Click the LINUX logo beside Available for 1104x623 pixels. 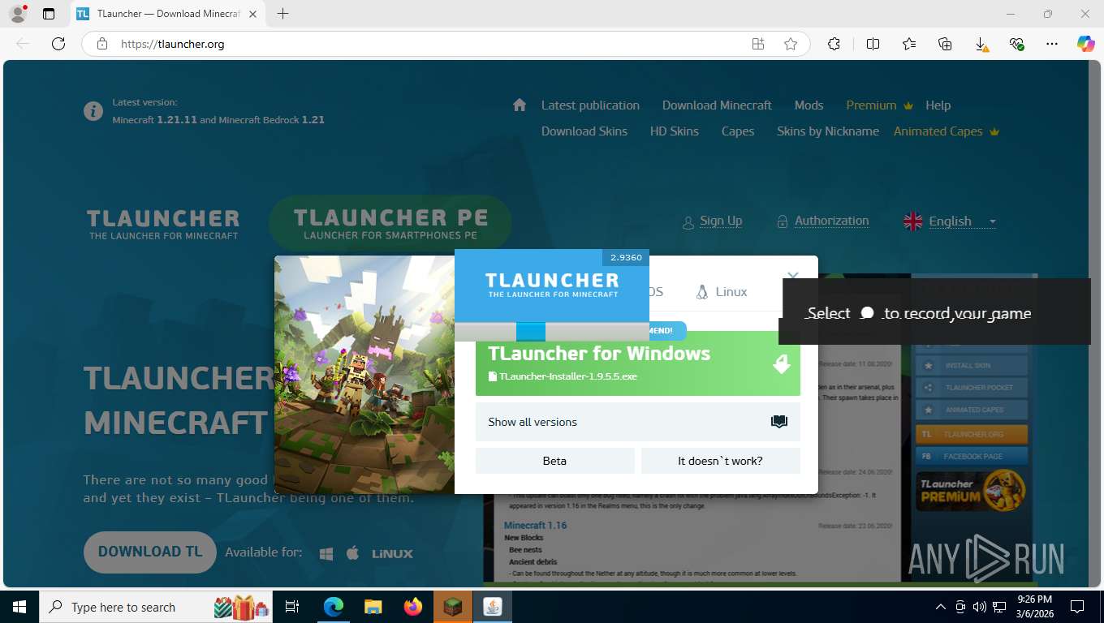[x=392, y=553]
